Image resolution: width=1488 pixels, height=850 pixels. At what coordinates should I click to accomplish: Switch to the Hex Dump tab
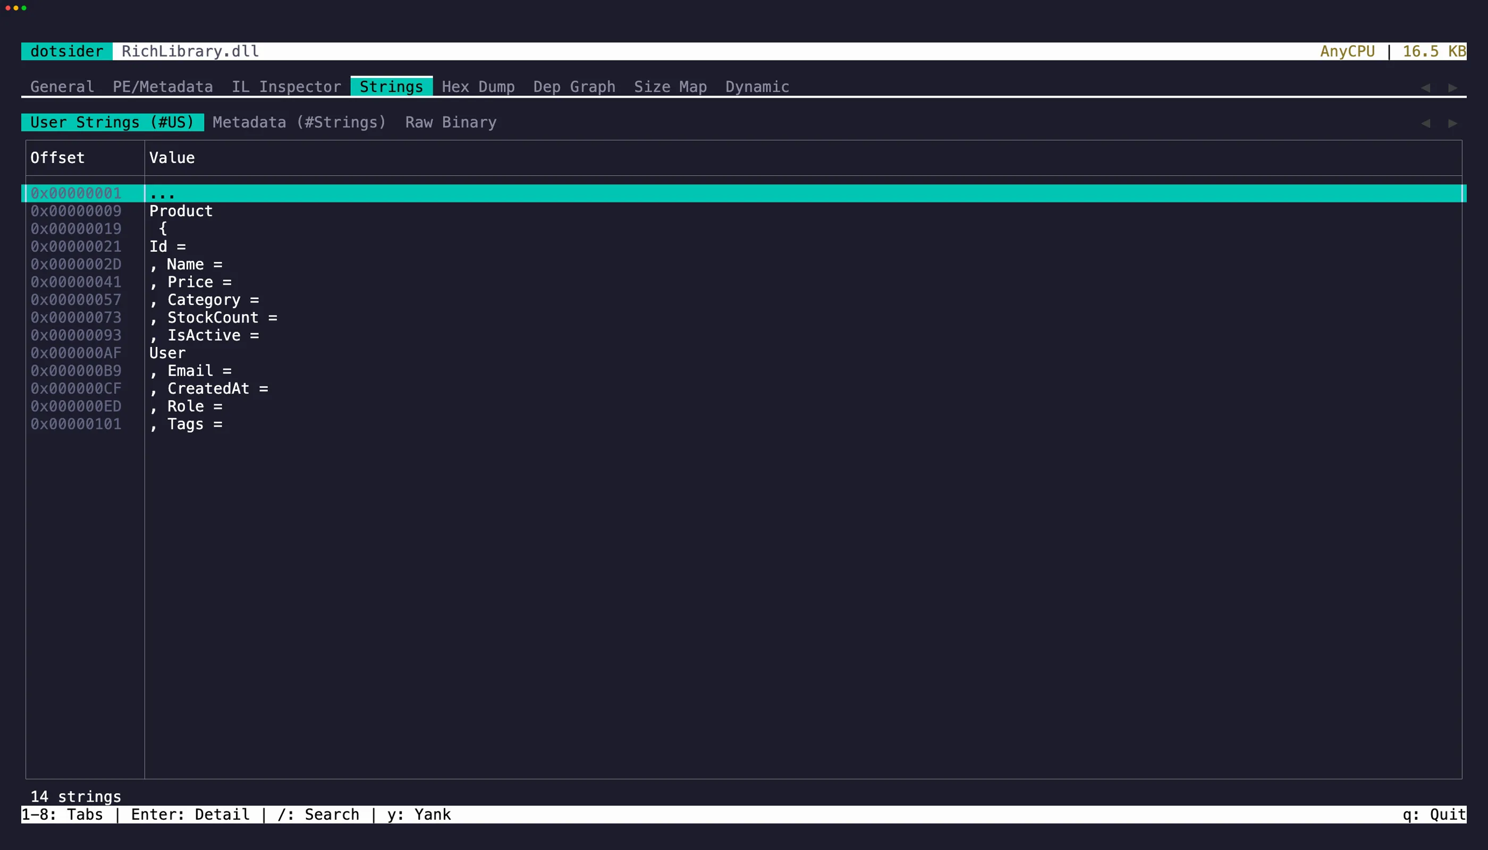478,87
